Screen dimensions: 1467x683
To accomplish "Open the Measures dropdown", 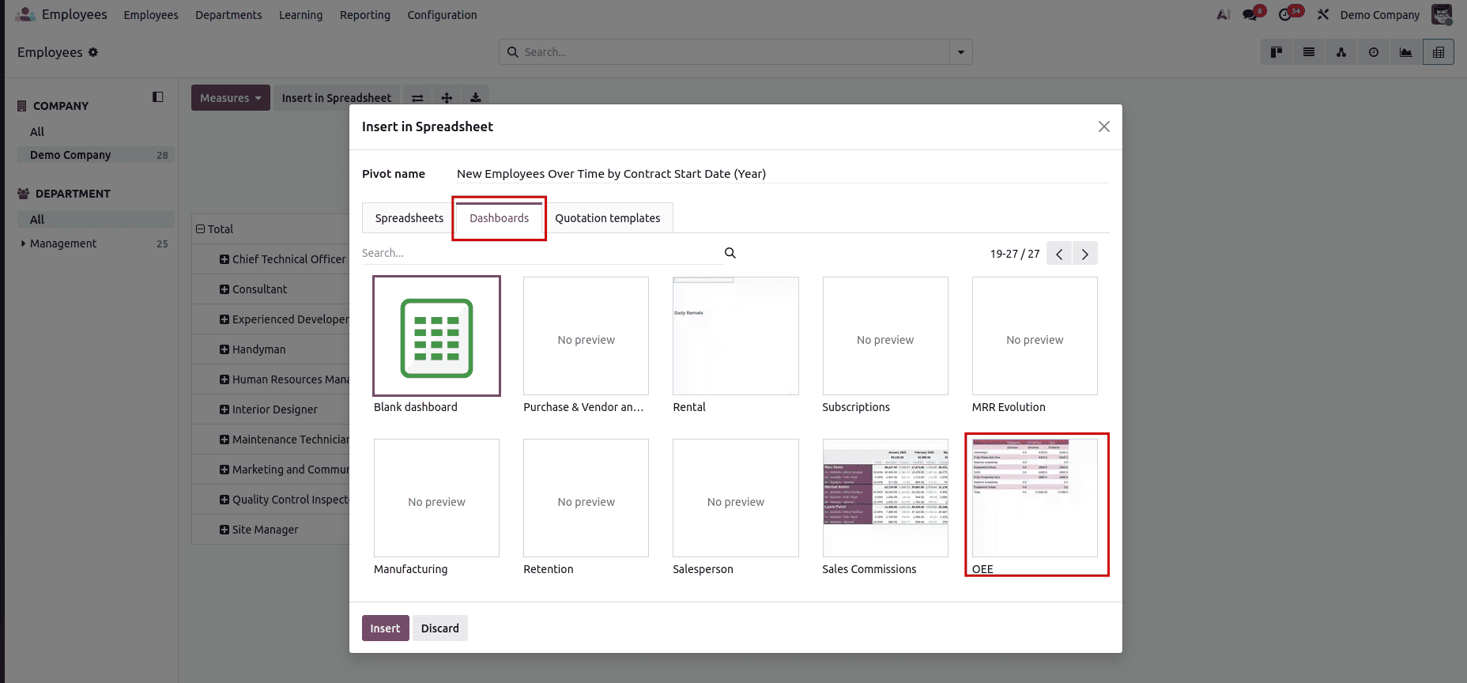I will coord(231,98).
